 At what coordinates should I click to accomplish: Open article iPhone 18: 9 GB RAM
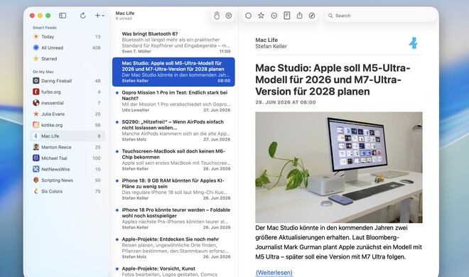[173, 189]
